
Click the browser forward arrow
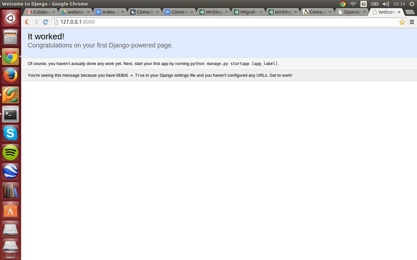click(x=36, y=22)
